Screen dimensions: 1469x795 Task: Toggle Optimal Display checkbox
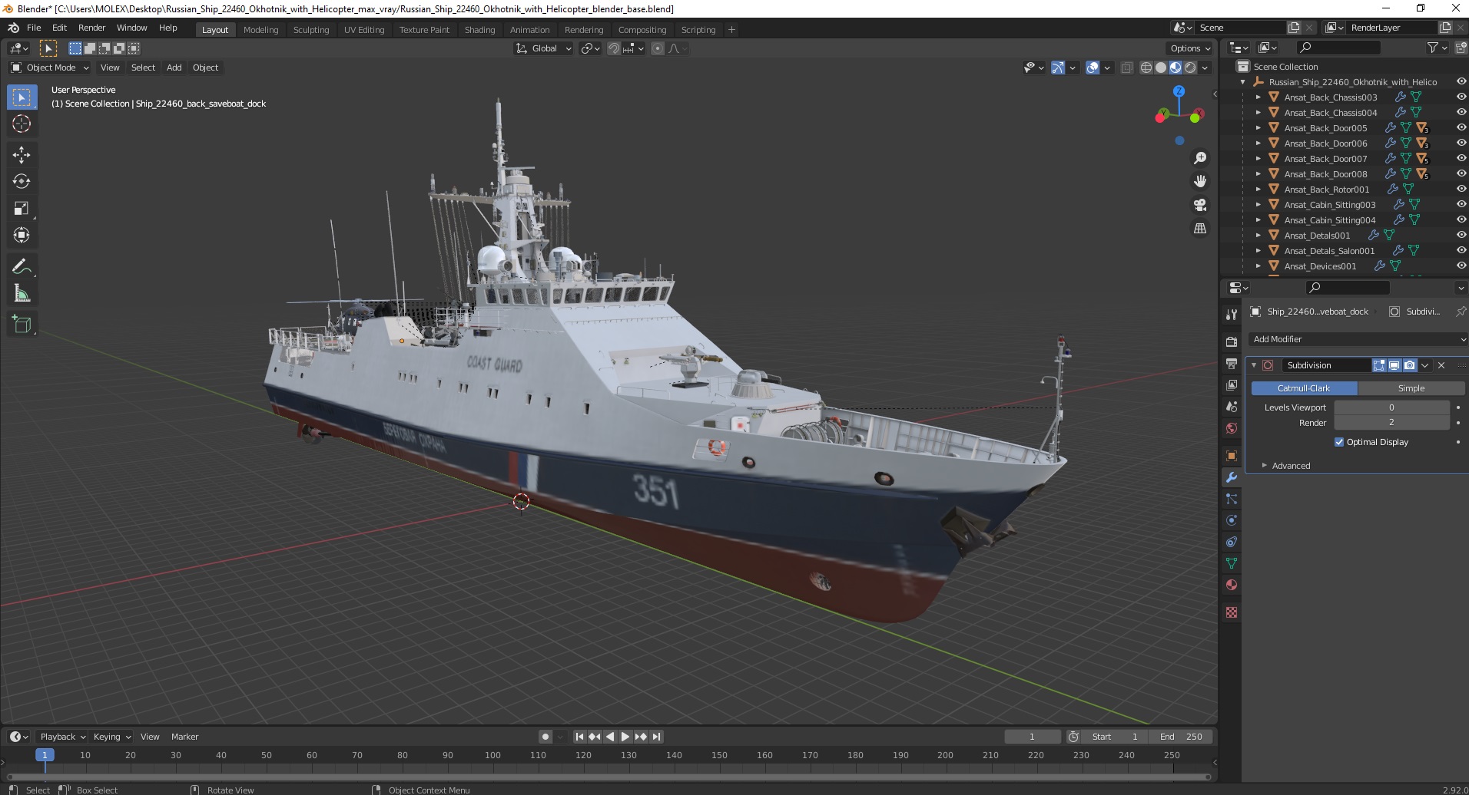pyautogui.click(x=1339, y=442)
